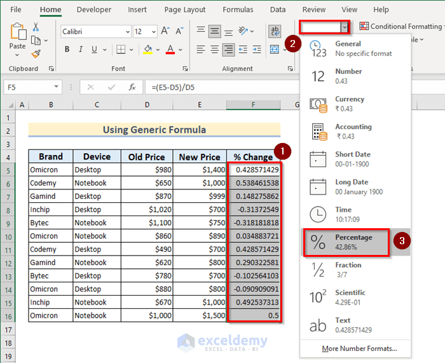This screenshot has height=363, width=445.
Task: Click Decrease Indent icon
Action: (243, 50)
